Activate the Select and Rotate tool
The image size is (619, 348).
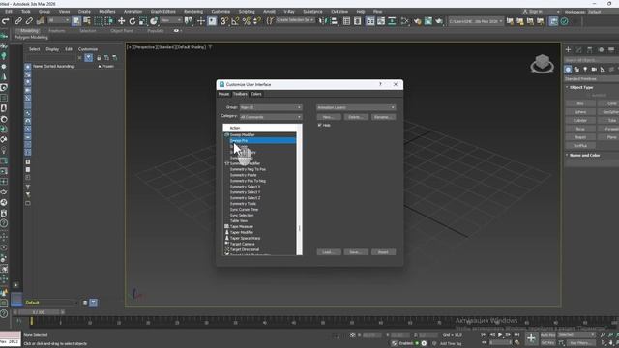pyautogui.click(x=133, y=21)
